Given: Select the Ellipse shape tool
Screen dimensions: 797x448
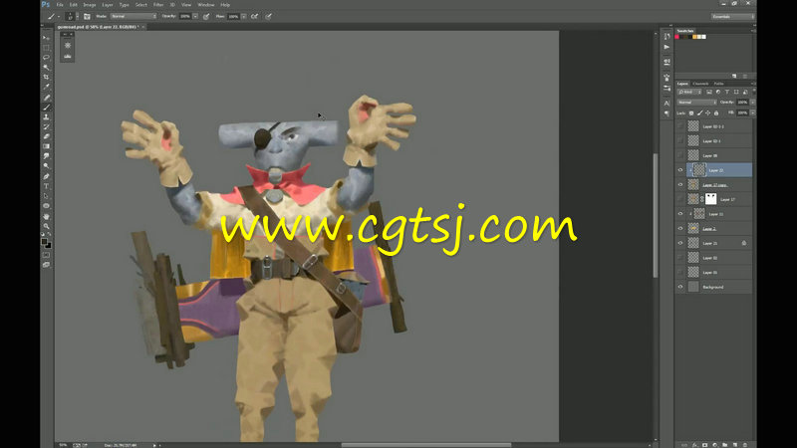Looking at the screenshot, I should click(46, 206).
